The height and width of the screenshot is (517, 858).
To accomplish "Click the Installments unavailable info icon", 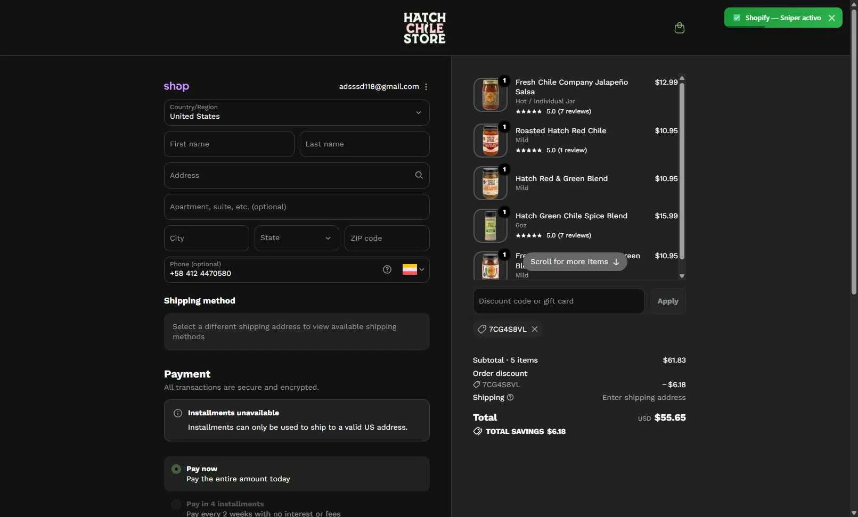I will coord(178,413).
